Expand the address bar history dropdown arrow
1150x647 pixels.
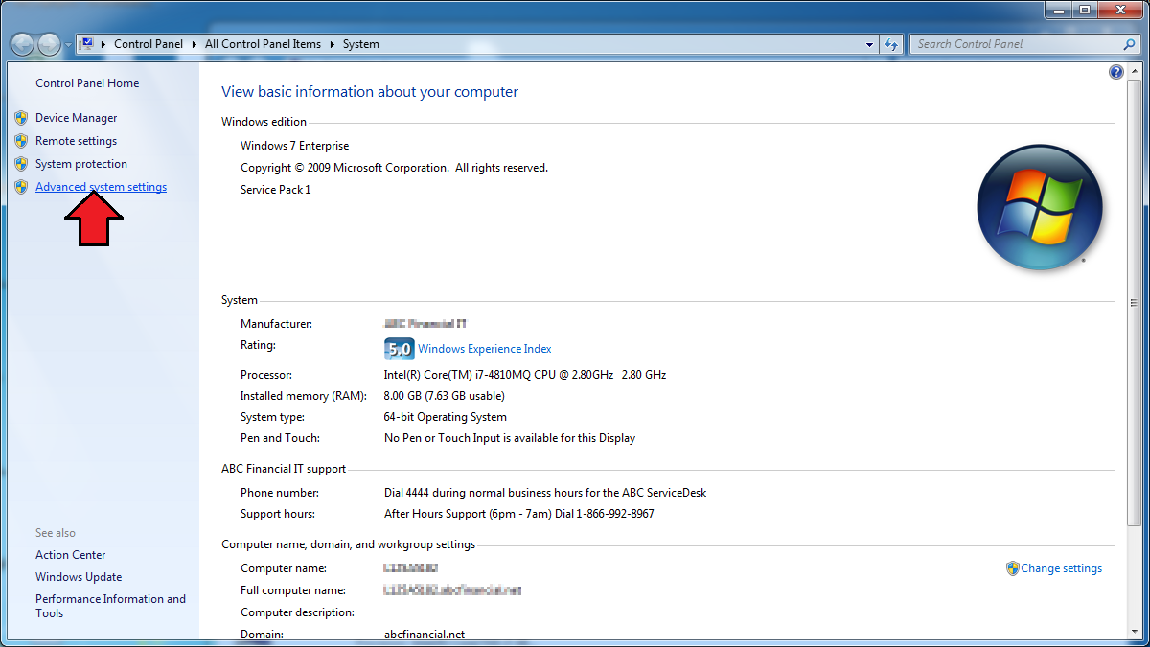(x=869, y=44)
